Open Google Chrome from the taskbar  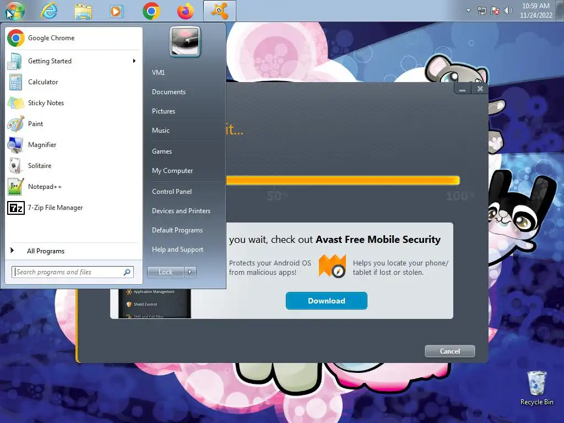click(x=151, y=11)
